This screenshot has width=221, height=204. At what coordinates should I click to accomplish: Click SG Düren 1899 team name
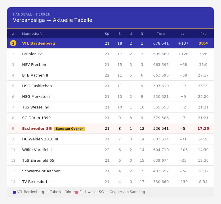[36, 118]
